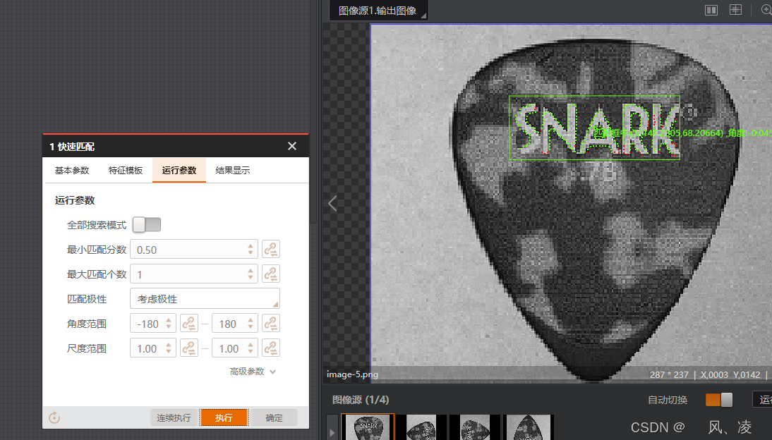The image size is (772, 440).
Task: Click play arrow left of image thumbnails
Action: tap(332, 433)
